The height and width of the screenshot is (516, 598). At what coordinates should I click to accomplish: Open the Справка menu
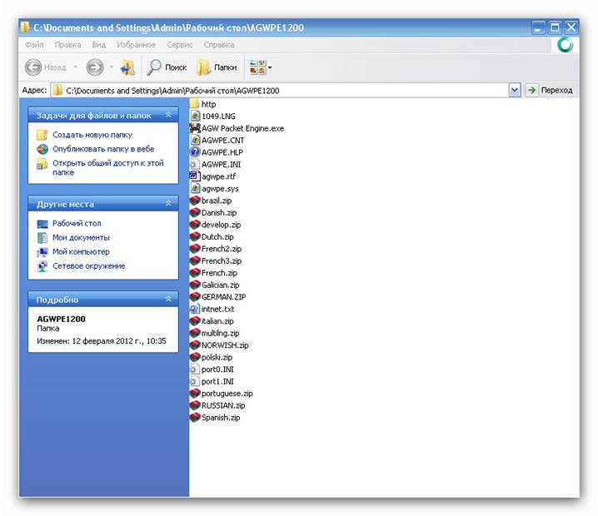219,45
